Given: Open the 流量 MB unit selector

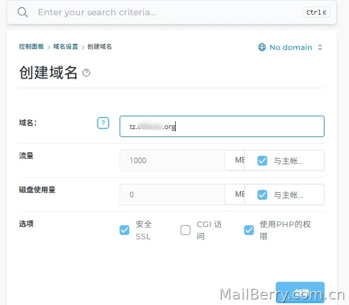Looking at the screenshot, I should coord(234,160).
